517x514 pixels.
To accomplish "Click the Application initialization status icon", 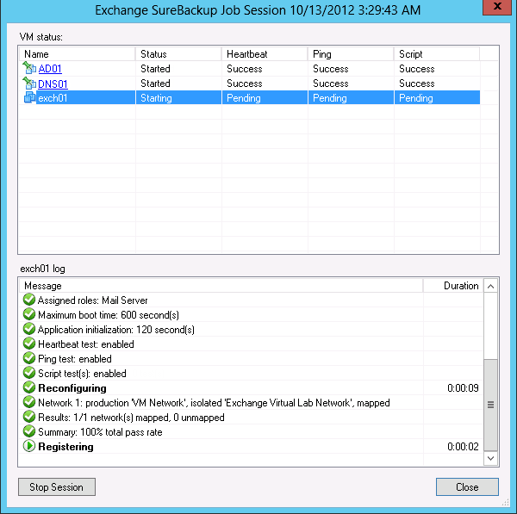I will coord(29,329).
